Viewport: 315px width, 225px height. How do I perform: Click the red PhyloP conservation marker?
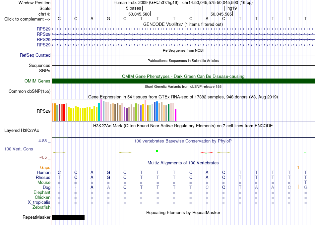[x=207, y=152]
